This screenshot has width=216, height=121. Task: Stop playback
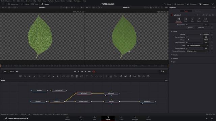(x=82, y=72)
